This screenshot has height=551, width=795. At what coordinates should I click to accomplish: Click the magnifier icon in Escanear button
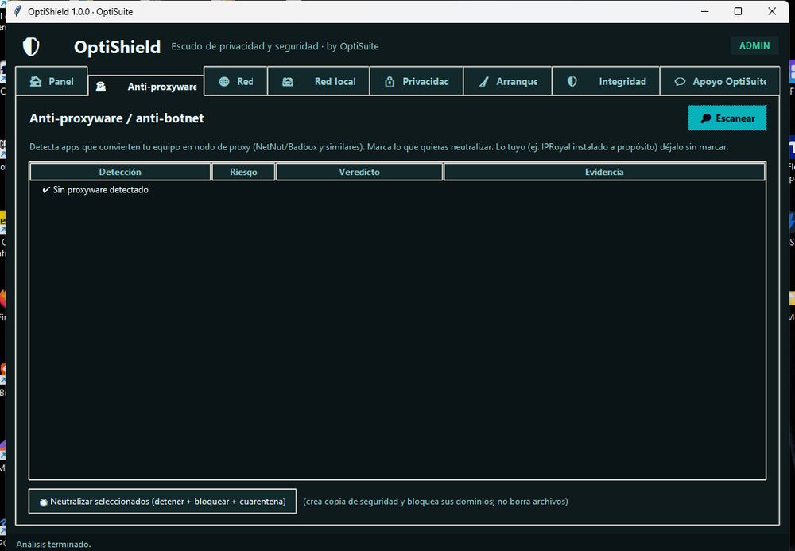pyautogui.click(x=705, y=118)
